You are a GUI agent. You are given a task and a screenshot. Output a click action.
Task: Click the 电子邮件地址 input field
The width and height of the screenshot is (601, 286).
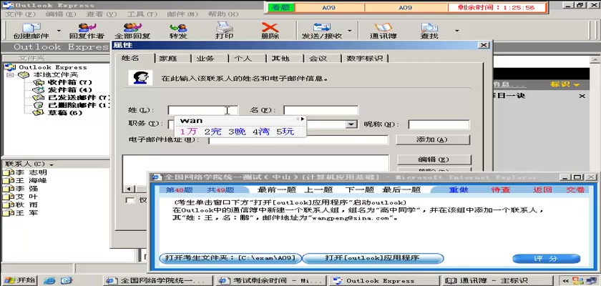[x=298, y=139]
